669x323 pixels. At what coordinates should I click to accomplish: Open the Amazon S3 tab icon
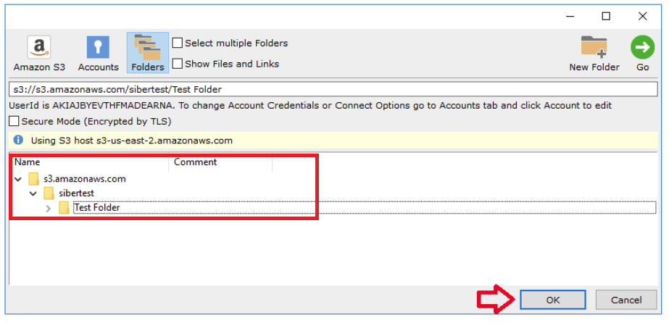pos(39,49)
